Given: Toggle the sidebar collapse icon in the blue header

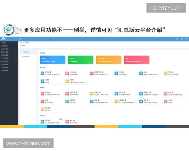Looking at the screenshot, I should [20, 39].
